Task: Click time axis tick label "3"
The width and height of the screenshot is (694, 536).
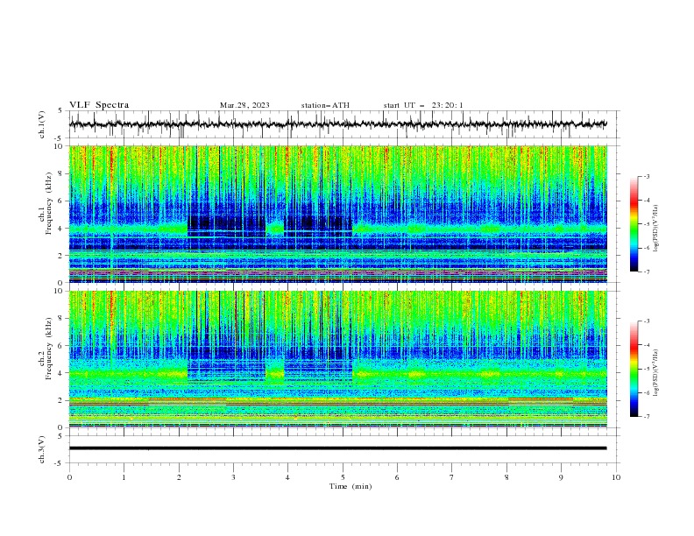Action: point(233,477)
